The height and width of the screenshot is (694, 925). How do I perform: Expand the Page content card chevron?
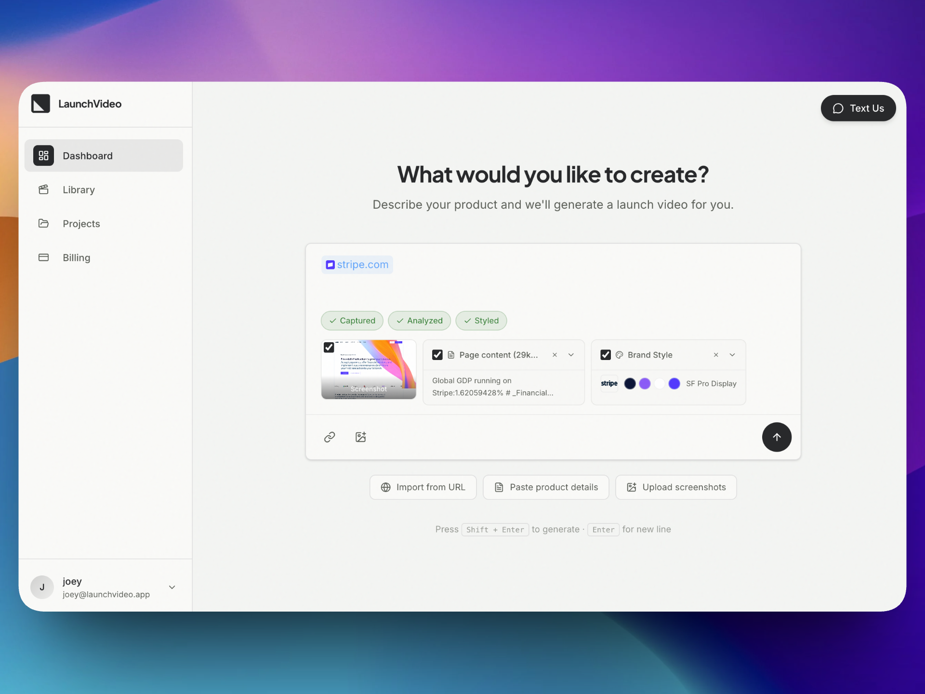(x=571, y=355)
